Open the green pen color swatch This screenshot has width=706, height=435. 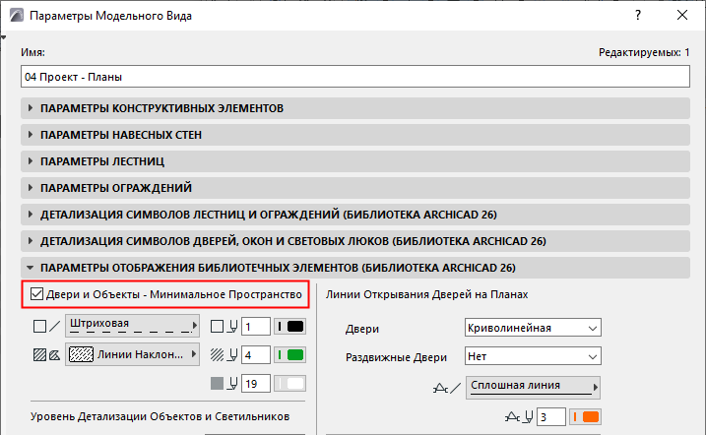pos(289,355)
